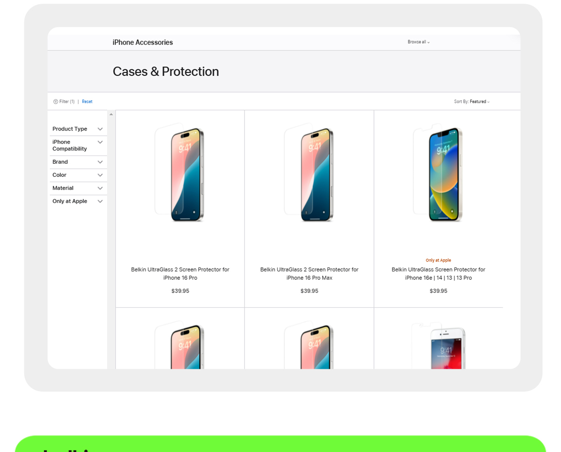Open the Browse all dropdown
This screenshot has height=452, width=561.
[x=418, y=42]
